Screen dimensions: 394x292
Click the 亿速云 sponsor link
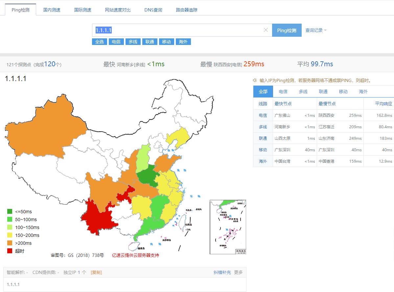pos(135,255)
